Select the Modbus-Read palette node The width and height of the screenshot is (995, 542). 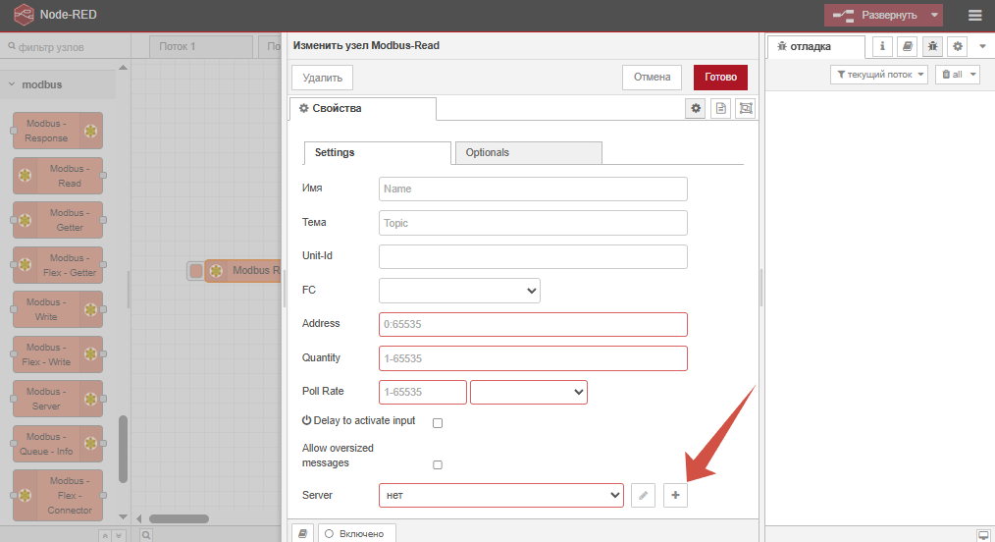point(58,176)
